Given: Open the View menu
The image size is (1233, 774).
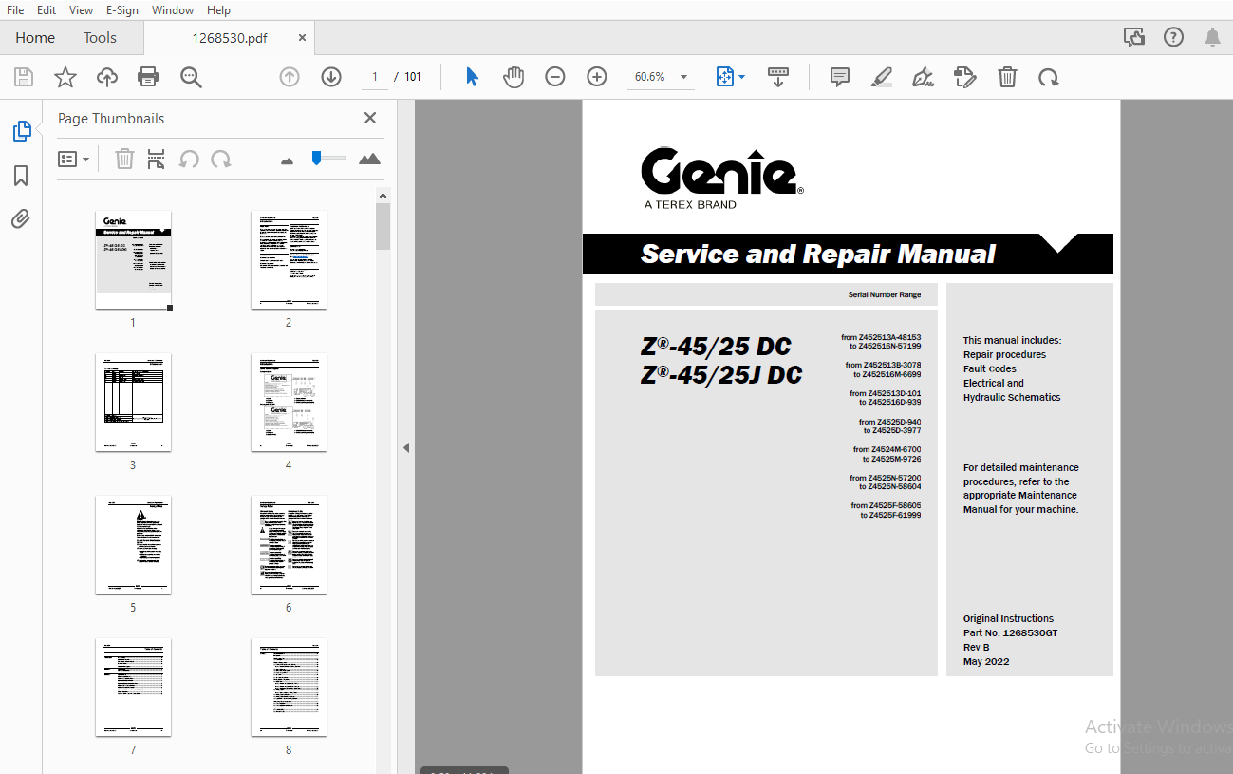Looking at the screenshot, I should pyautogui.click(x=82, y=9).
